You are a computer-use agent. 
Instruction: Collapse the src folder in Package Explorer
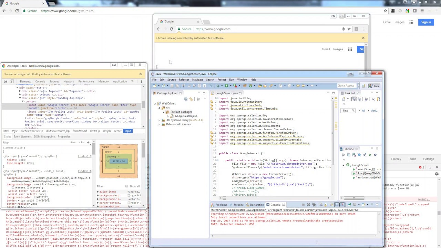point(160,108)
